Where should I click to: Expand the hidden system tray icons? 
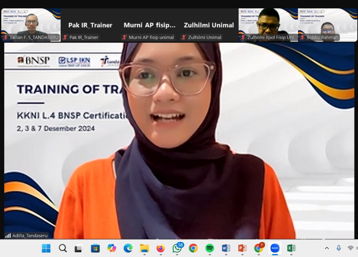(327, 248)
